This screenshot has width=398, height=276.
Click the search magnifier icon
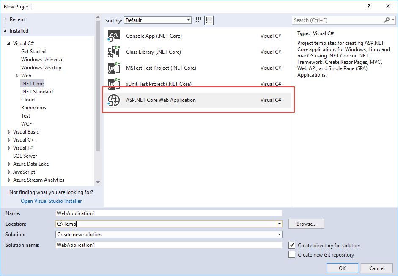(x=387, y=20)
